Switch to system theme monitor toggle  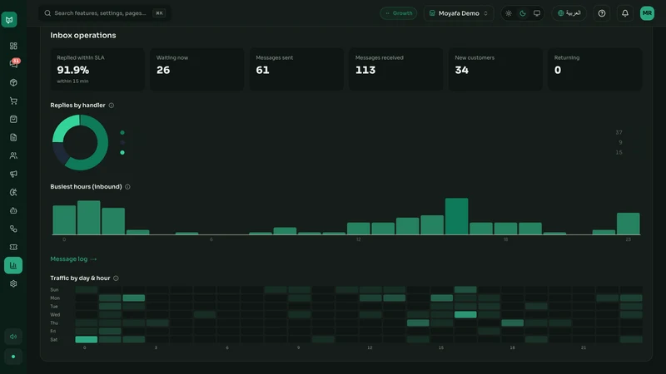click(537, 13)
